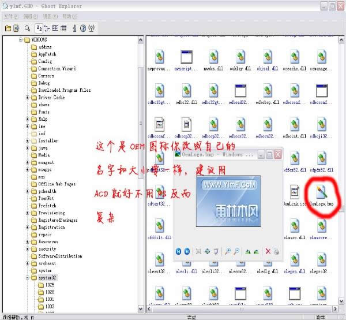Select the Fonts folder in tree
The image size is (346, 320).
pos(44,112)
